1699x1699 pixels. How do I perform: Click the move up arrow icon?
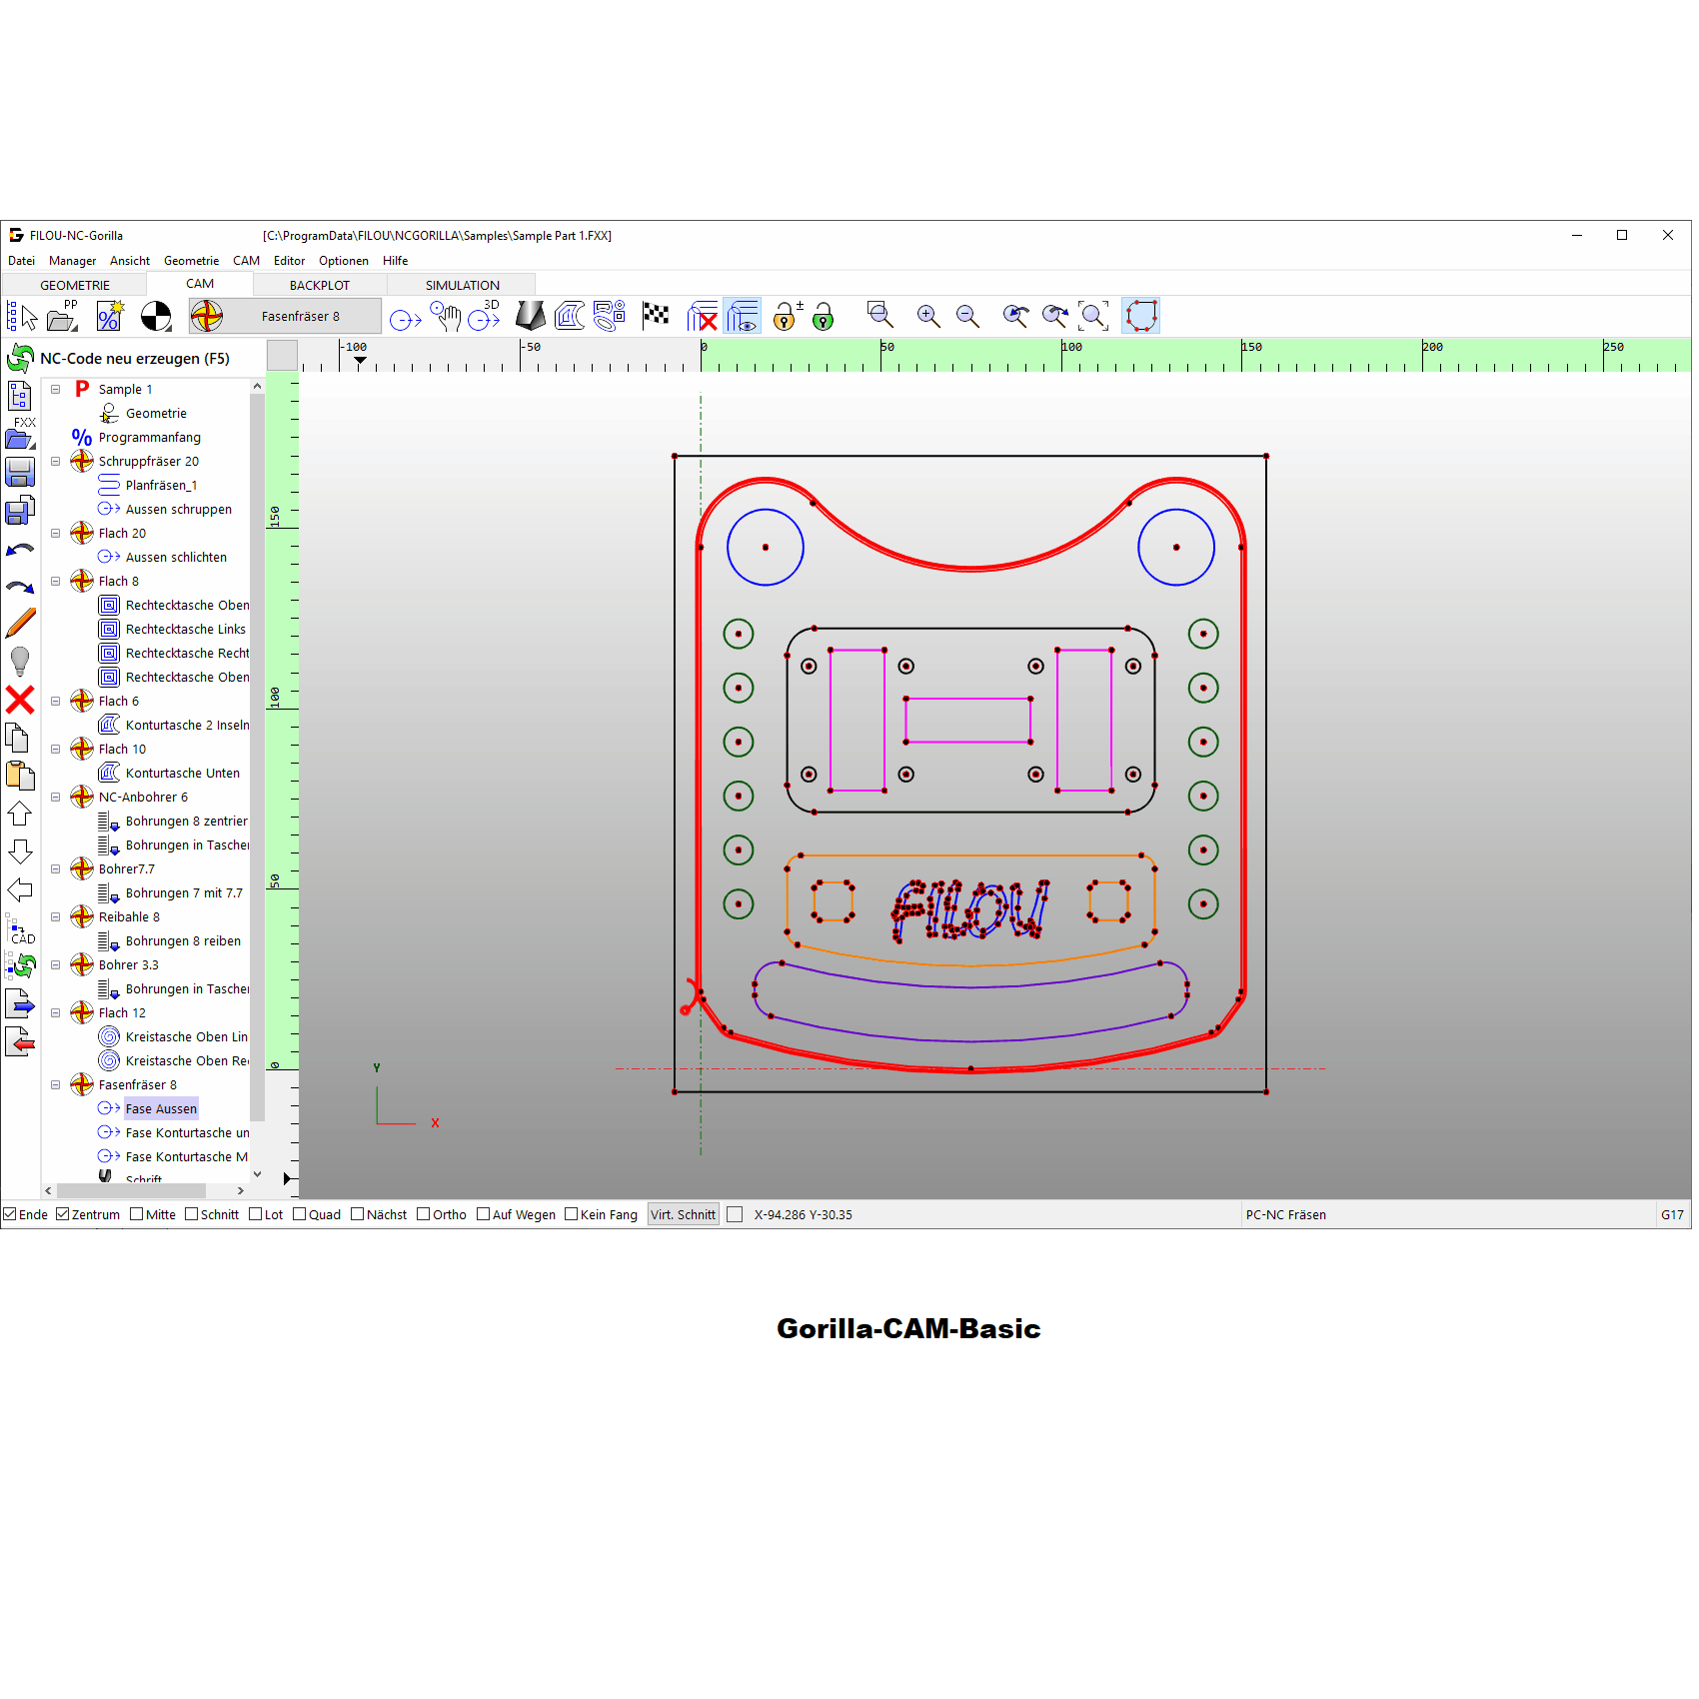point(20,814)
